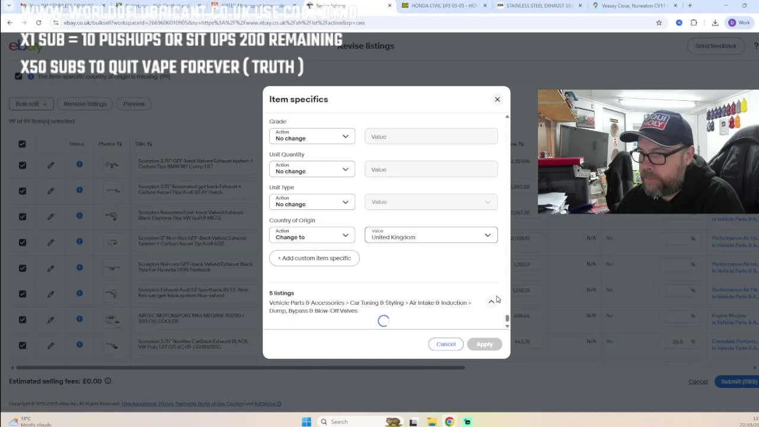Viewport: 759px width, 427px height.
Task: Submit the 1185 revised listings
Action: [x=738, y=381]
